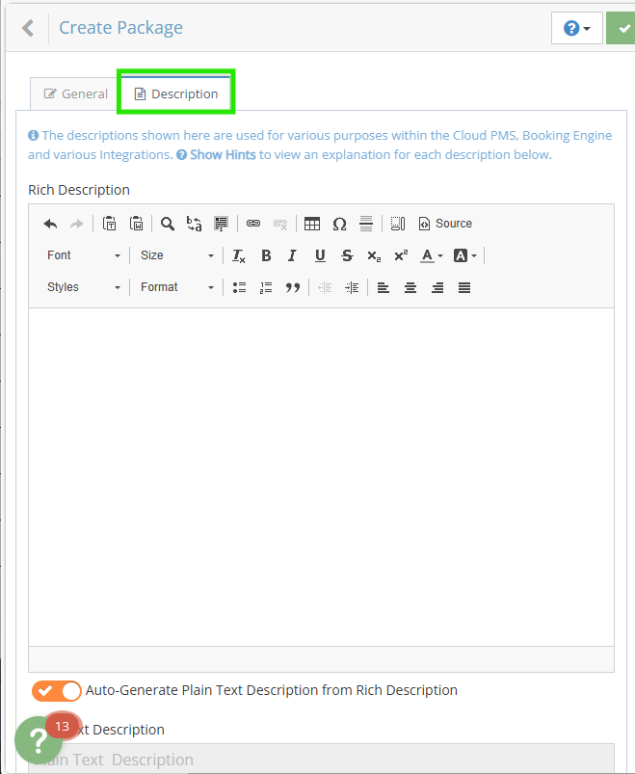This screenshot has width=635, height=774.
Task: Switch editor to Source view
Action: pos(445,224)
